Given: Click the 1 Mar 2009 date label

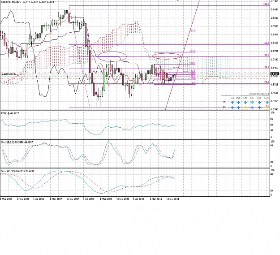Looking at the screenshot, I should [106, 199].
